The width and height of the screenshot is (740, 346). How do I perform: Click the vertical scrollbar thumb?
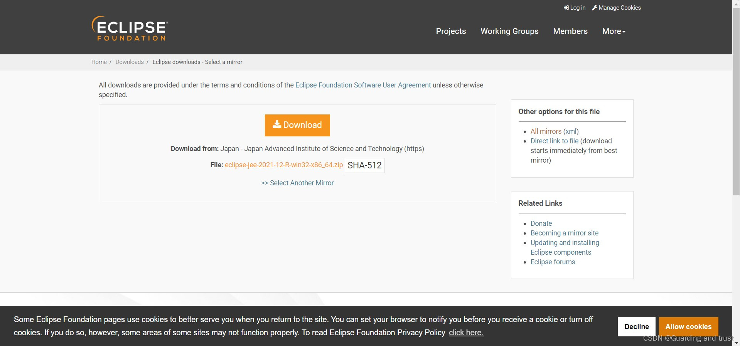736,101
